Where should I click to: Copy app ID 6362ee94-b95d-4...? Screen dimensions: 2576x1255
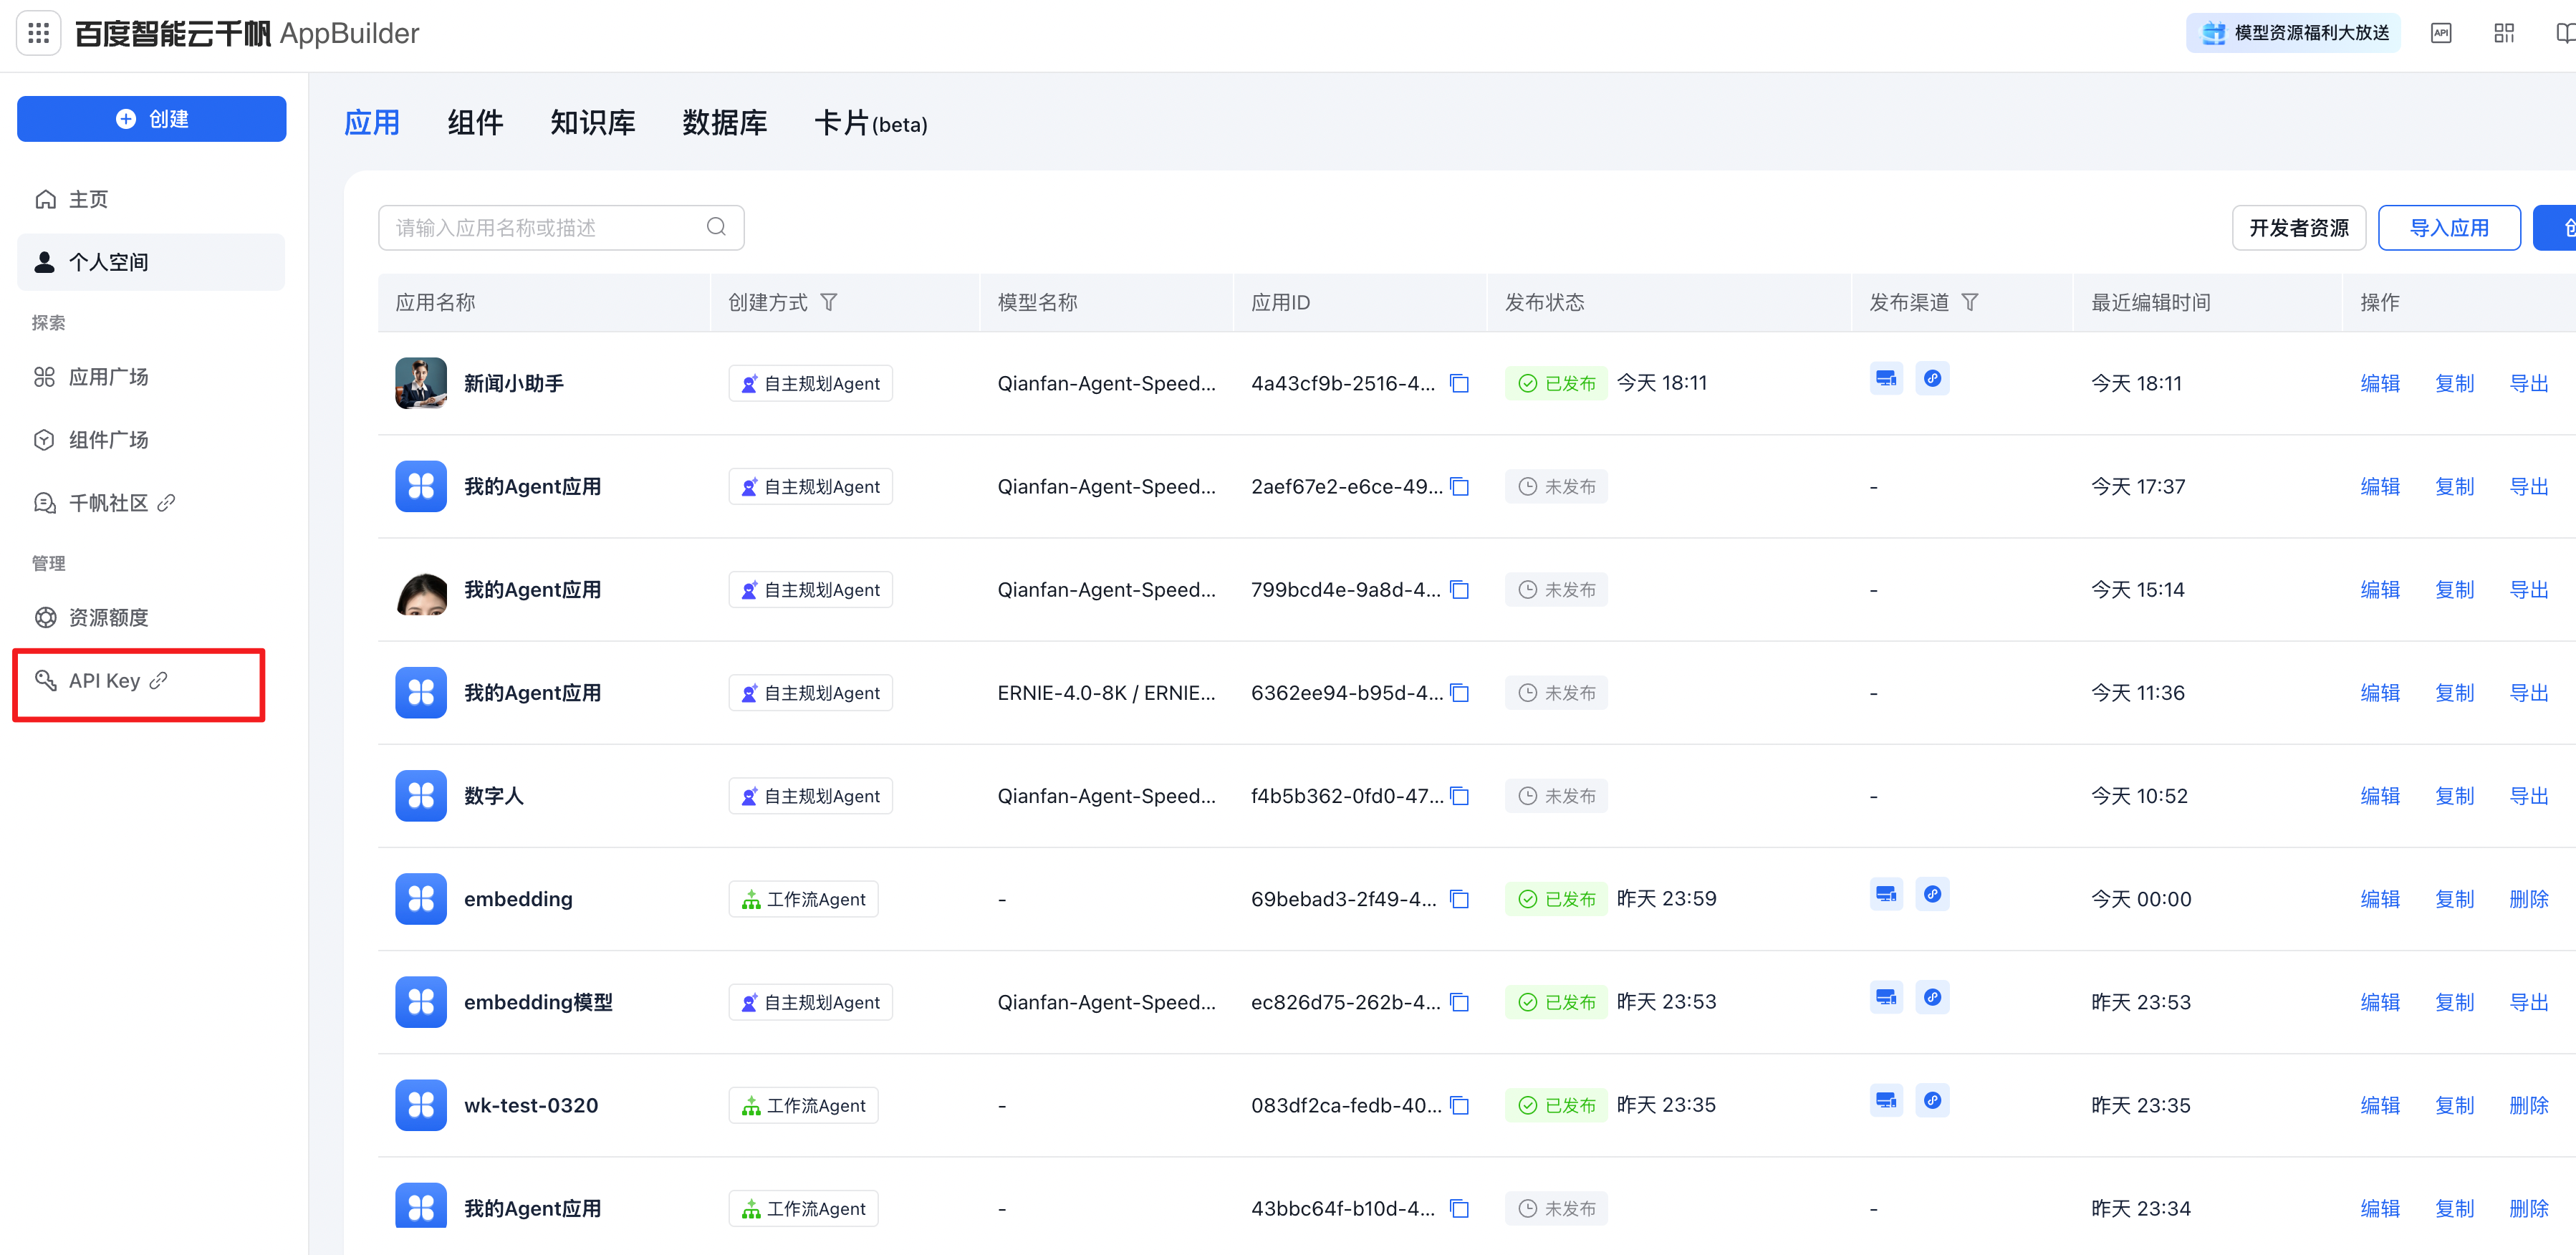click(1460, 692)
